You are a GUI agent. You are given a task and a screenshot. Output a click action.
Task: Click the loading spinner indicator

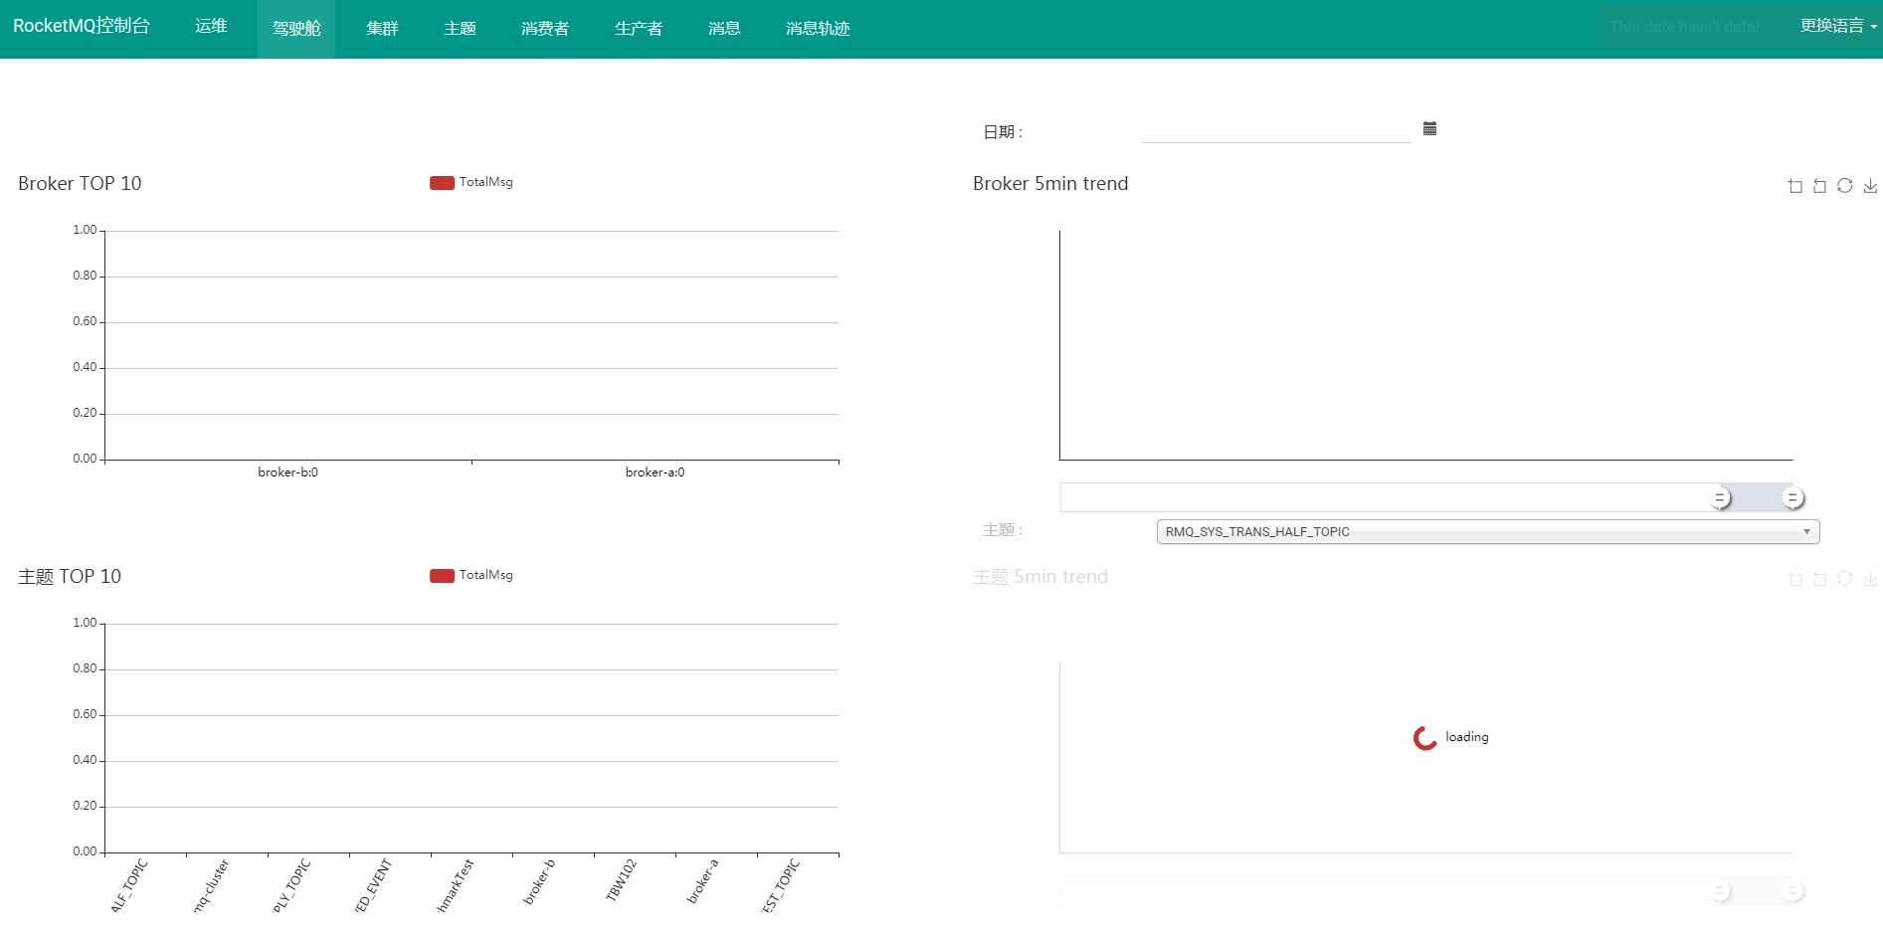pyautogui.click(x=1425, y=738)
